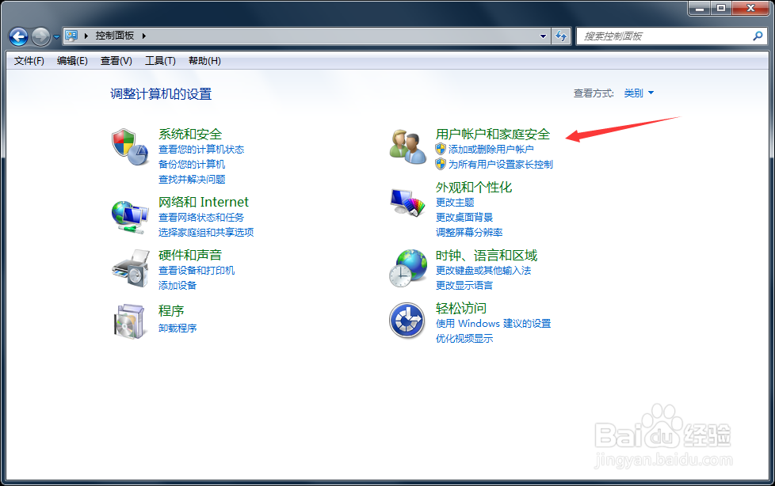Open 硬件和声音 printer icon
Screen dimensions: 775x486
point(129,269)
